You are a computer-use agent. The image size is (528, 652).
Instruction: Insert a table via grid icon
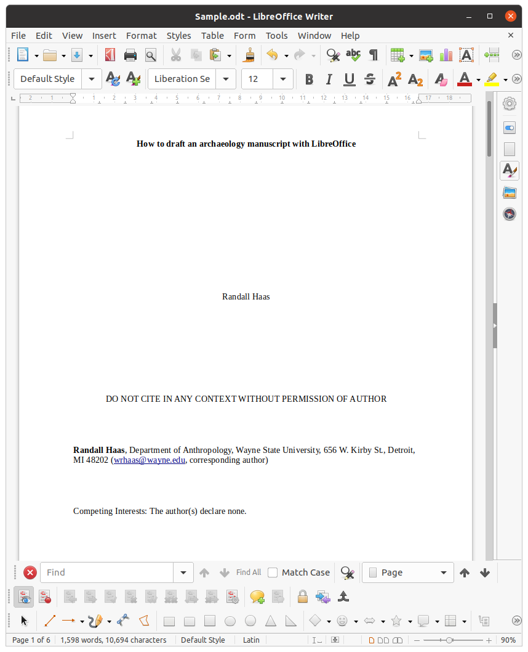[398, 55]
